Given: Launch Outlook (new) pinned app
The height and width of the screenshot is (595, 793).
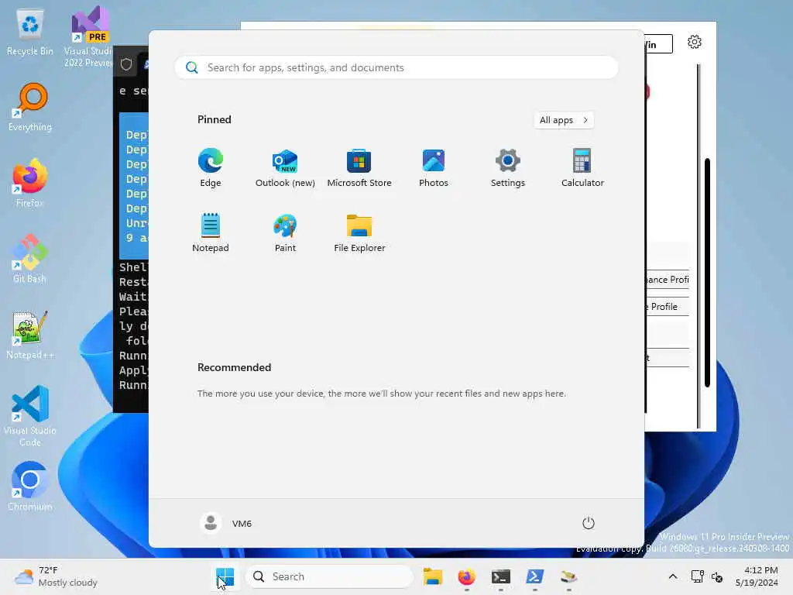Looking at the screenshot, I should pyautogui.click(x=285, y=168).
